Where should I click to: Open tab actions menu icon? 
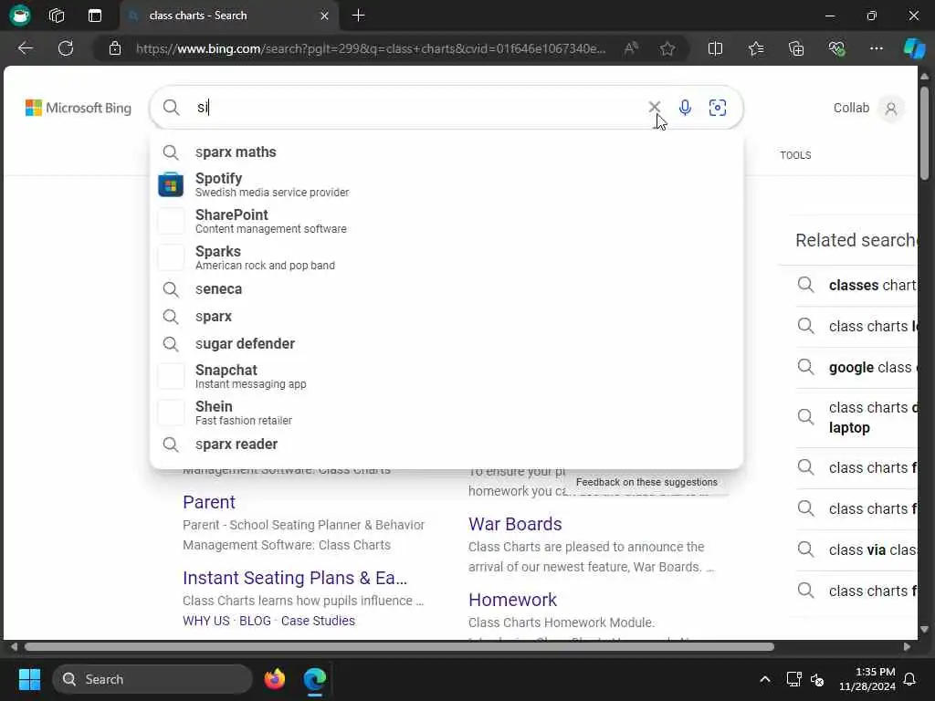coord(95,16)
